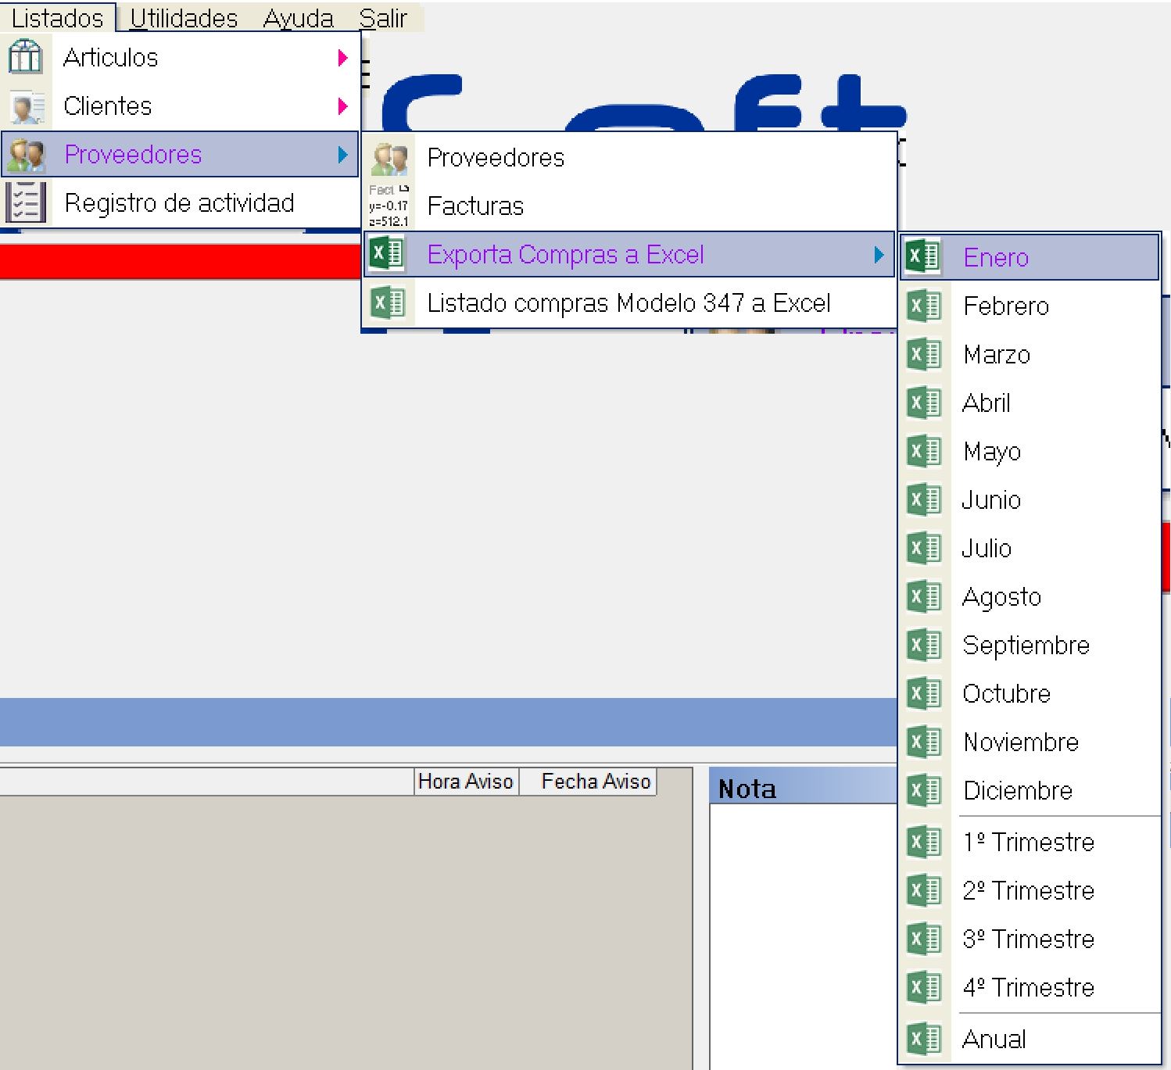1171x1070 pixels.
Task: Click Excel icon beside Listado compras Modelo 347
Action: 388,302
